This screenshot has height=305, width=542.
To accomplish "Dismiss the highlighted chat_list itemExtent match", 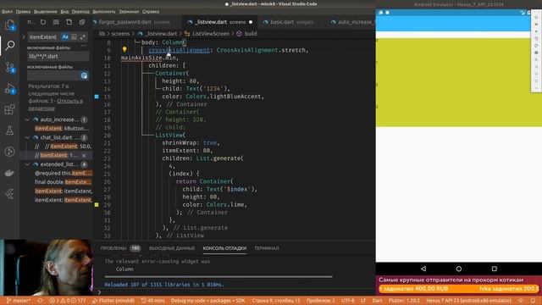I will [84, 156].
